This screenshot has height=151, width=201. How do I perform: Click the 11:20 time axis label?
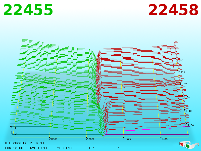coord(183,84)
